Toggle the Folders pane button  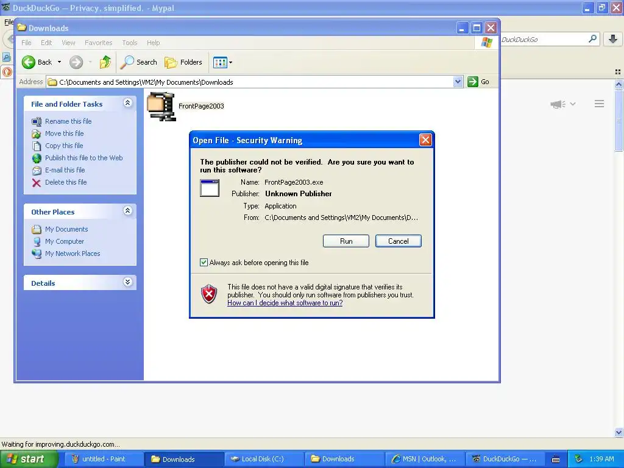(x=183, y=62)
